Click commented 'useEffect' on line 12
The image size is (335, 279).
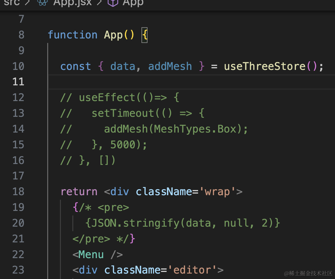[107, 97]
